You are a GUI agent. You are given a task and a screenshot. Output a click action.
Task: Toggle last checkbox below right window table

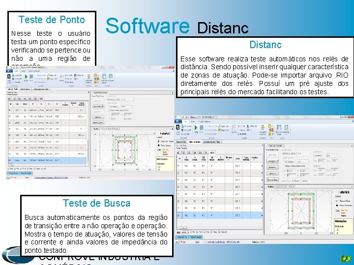point(220,232)
